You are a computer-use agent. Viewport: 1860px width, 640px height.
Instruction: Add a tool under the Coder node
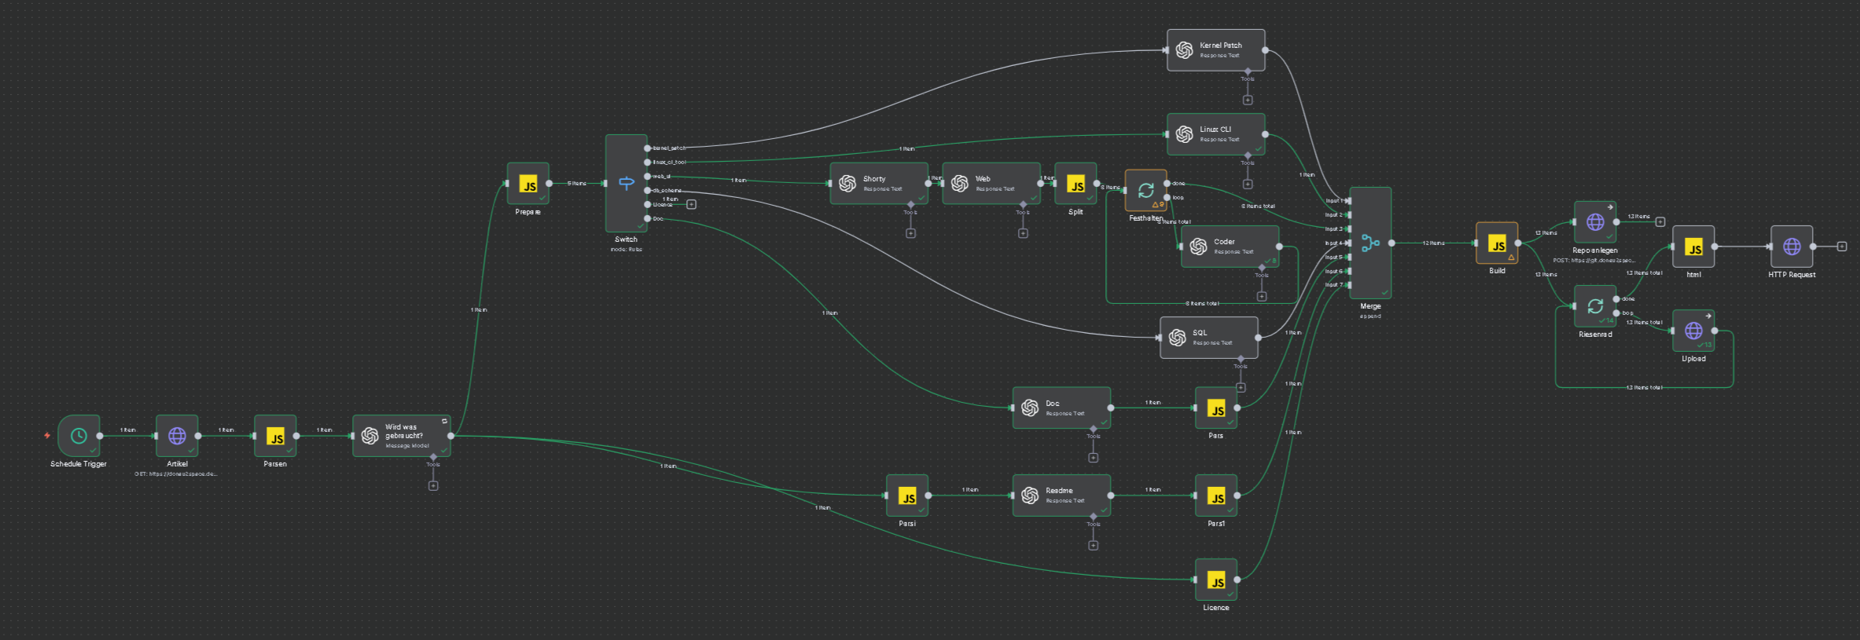(x=1262, y=297)
